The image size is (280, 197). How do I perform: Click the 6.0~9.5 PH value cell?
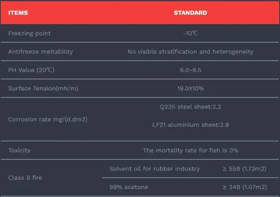[x=190, y=70]
